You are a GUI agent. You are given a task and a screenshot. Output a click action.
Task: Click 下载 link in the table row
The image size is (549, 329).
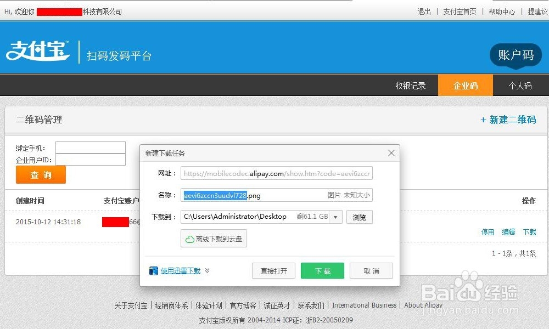tap(529, 232)
